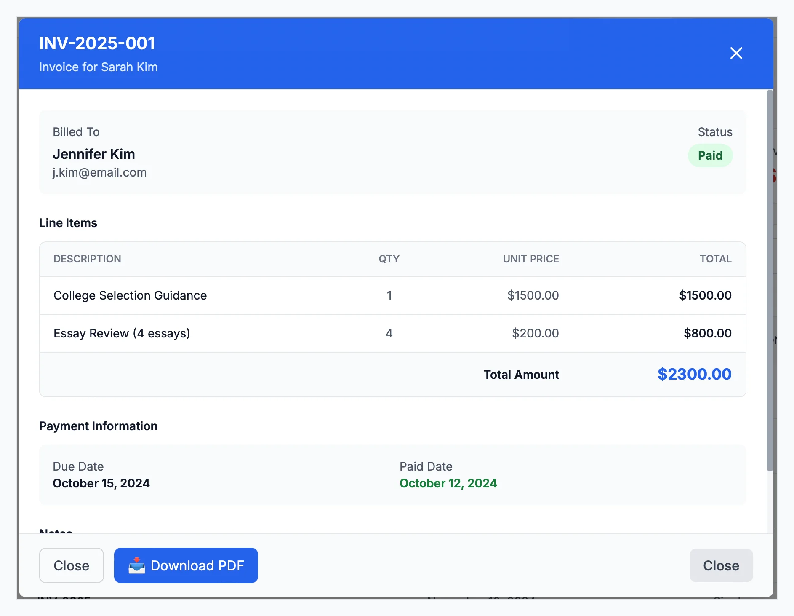This screenshot has height=616, width=794.
Task: Click the Total Amount value $2300.00
Action: (x=694, y=374)
